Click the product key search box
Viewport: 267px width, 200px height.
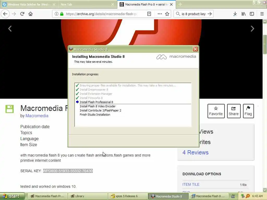click(194, 14)
